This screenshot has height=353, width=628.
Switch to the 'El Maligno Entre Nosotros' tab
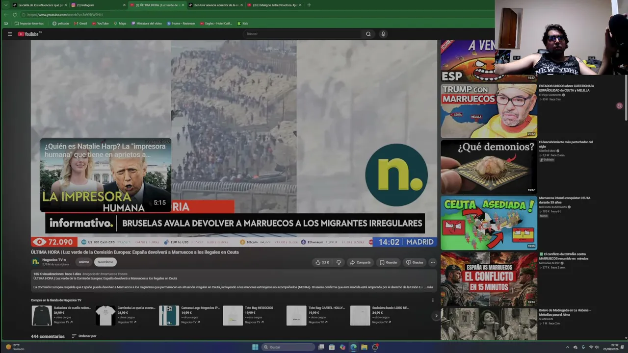[274, 5]
